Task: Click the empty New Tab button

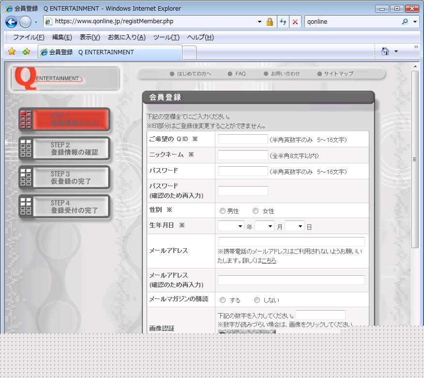Action: (189, 52)
